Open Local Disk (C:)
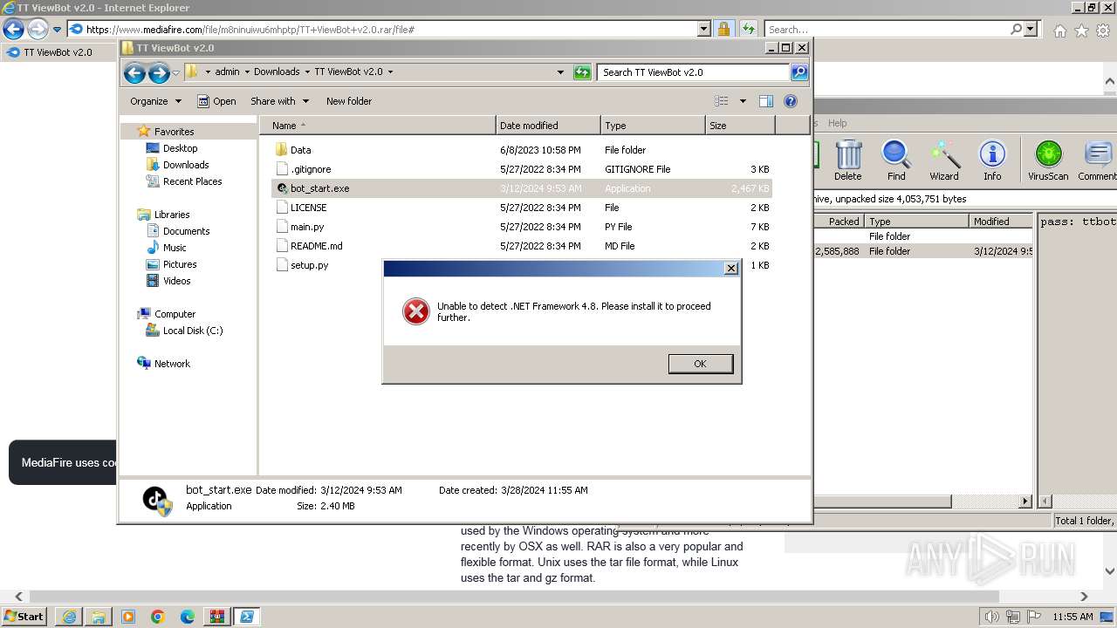 tap(192, 331)
